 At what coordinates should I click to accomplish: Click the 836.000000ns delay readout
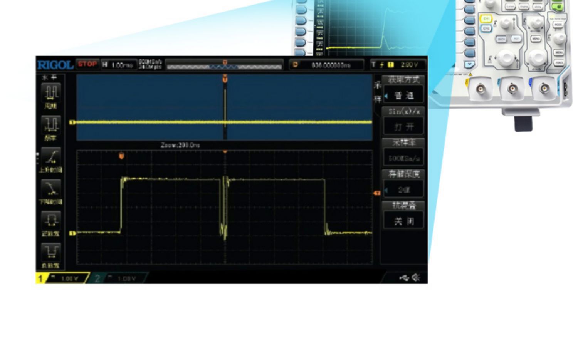[331, 65]
